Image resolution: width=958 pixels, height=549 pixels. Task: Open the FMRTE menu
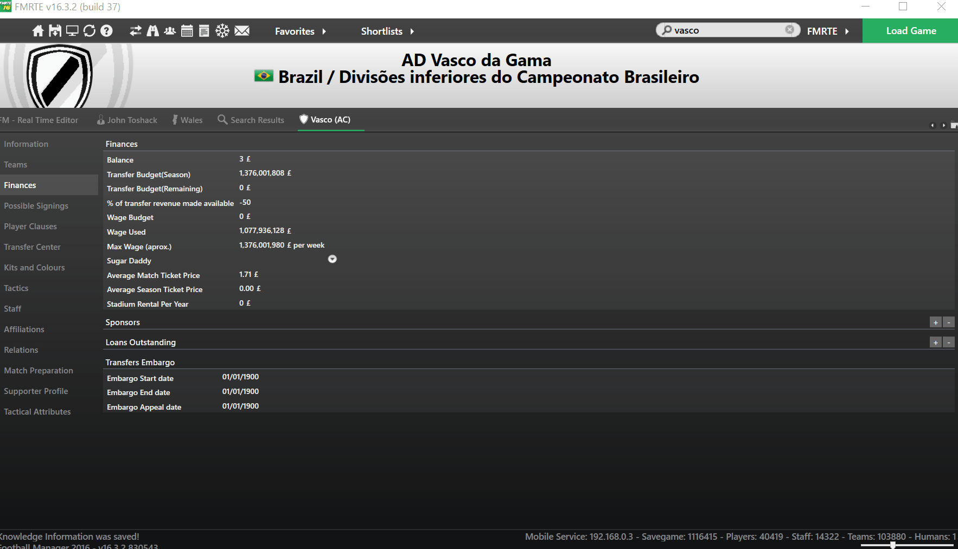828,31
